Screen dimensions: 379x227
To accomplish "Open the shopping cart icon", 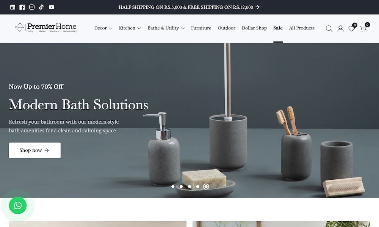I will 363,28.
